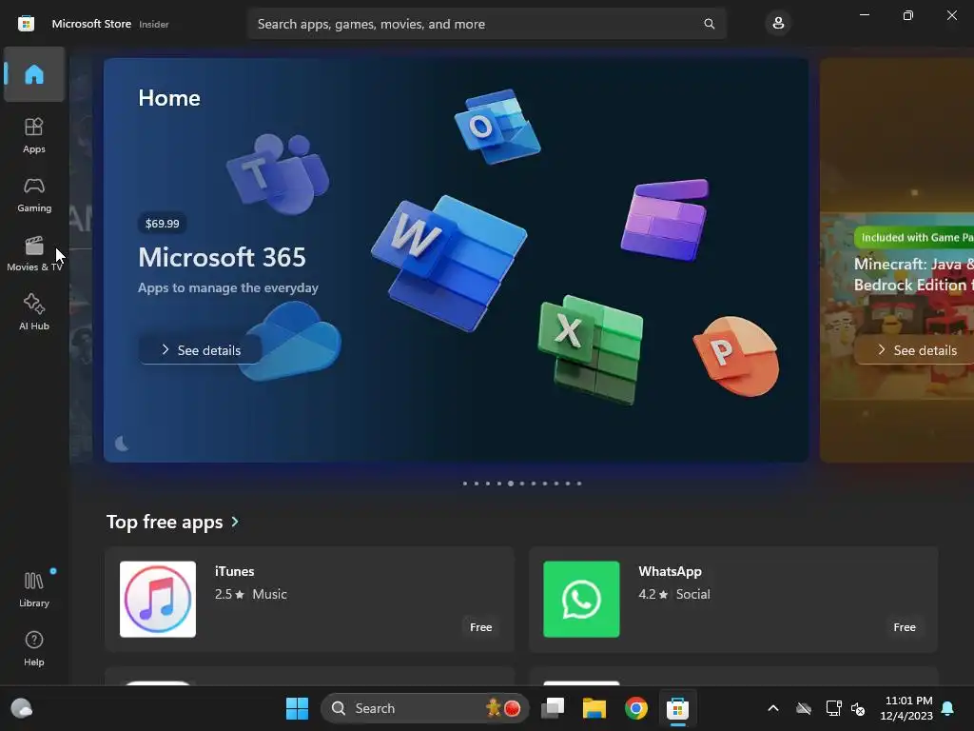Open the Help section

click(x=34, y=648)
